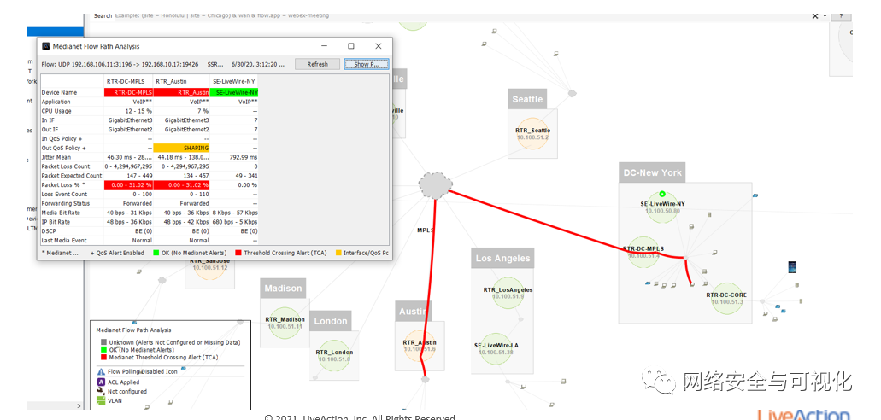Click the Refresh button in Medianet dialog
Viewport: 881px width, 420px height.
tap(318, 64)
